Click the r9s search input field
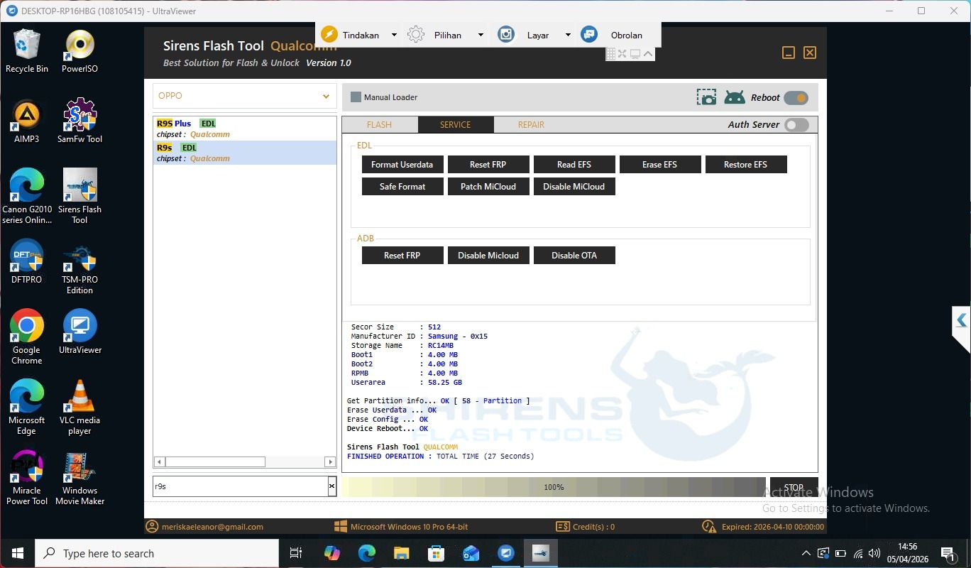This screenshot has width=971, height=568. point(239,486)
